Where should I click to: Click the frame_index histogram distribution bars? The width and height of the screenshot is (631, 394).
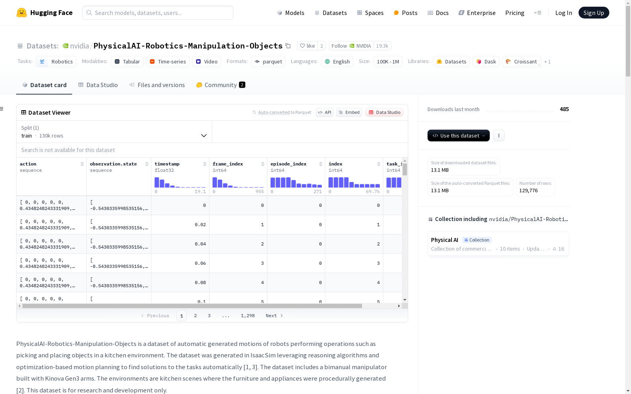(x=238, y=182)
